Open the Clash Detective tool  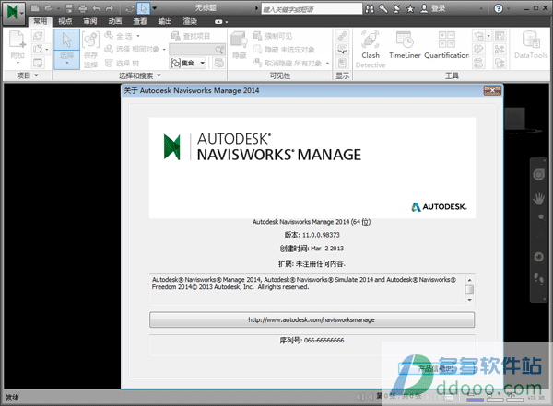(x=371, y=50)
